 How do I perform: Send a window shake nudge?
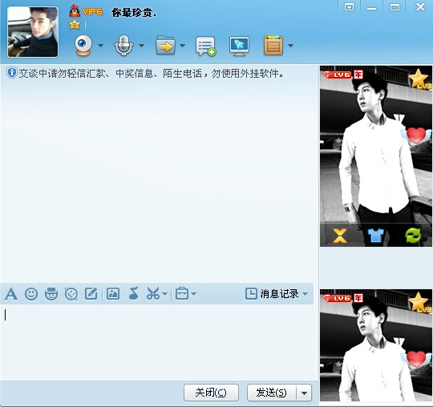pyautogui.click(x=71, y=294)
